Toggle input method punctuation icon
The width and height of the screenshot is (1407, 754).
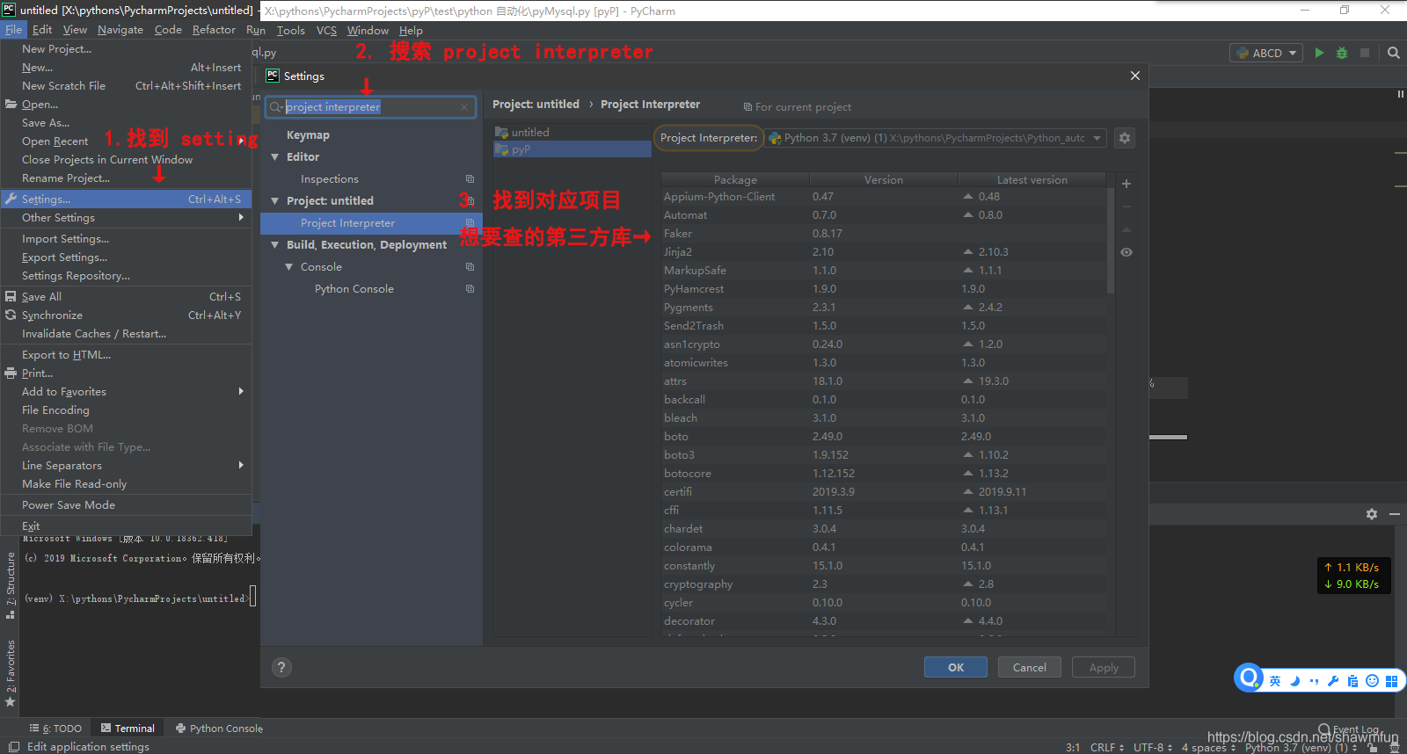pos(1315,681)
